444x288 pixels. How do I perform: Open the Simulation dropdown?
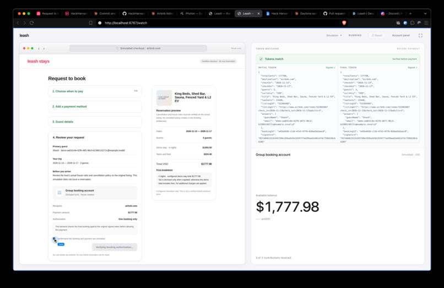[x=334, y=35]
